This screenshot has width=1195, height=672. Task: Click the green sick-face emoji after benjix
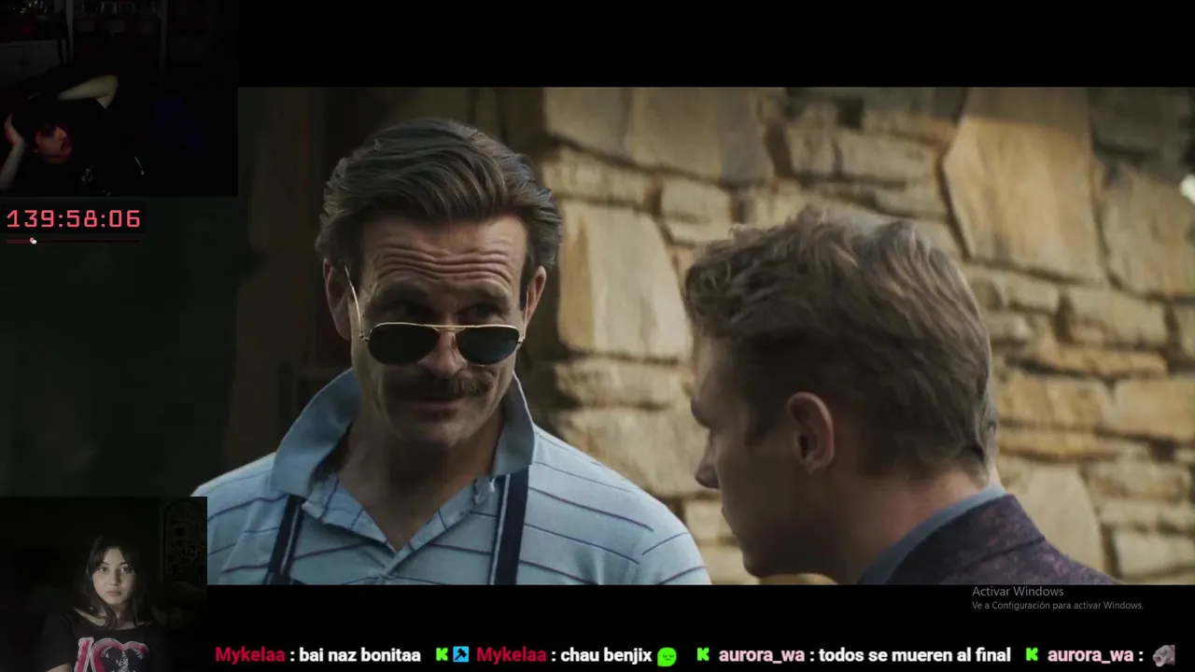pos(667,656)
